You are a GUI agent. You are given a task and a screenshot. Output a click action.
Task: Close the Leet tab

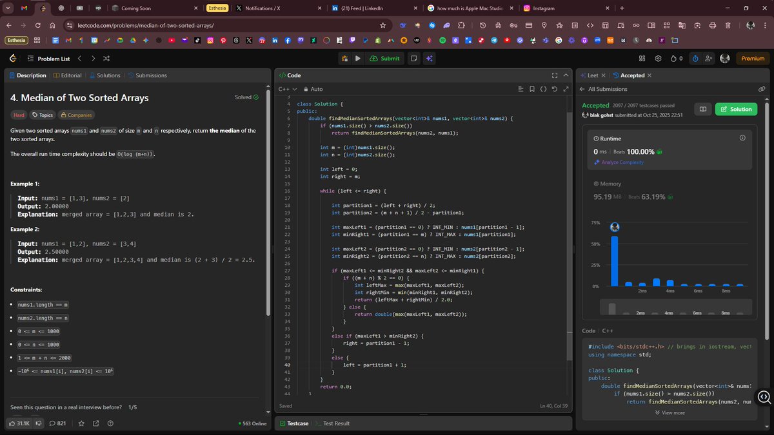603,75
